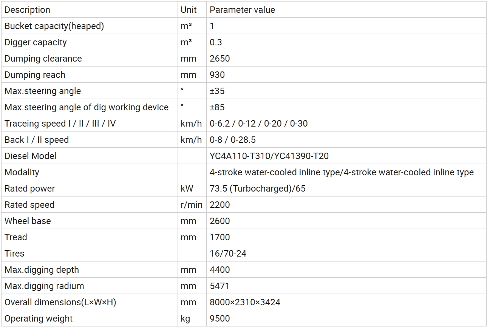Select the Rated power value 73.5 (Turbocharged)/65
The height and width of the screenshot is (331, 490).
257,189
